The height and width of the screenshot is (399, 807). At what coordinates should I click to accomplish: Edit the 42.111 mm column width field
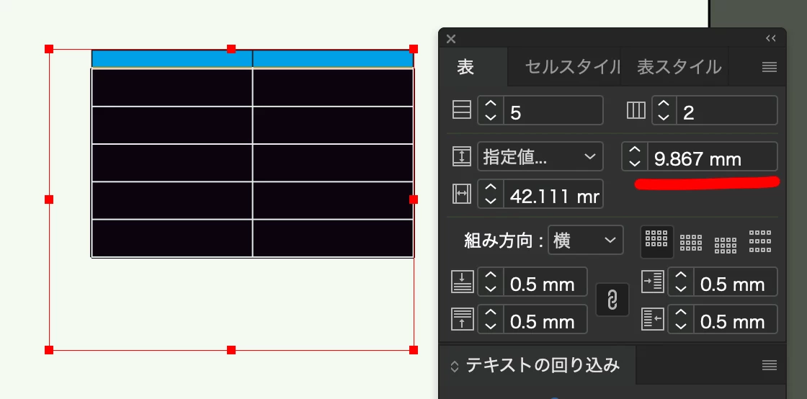[x=553, y=193]
